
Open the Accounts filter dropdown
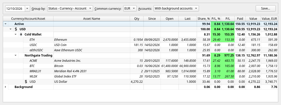176,8
